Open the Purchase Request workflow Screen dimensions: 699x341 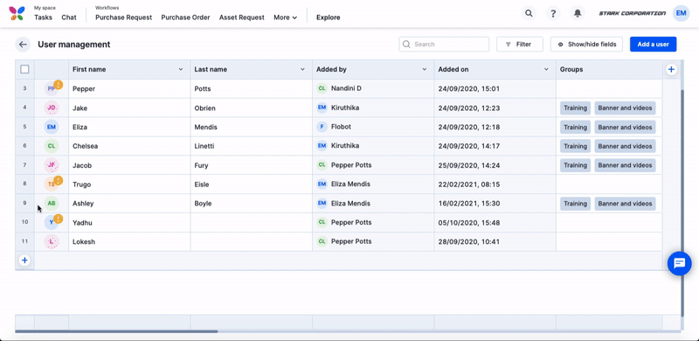[123, 17]
